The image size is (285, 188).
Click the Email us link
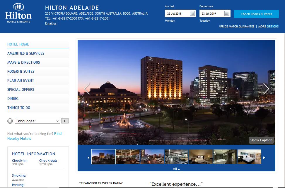coord(51,23)
